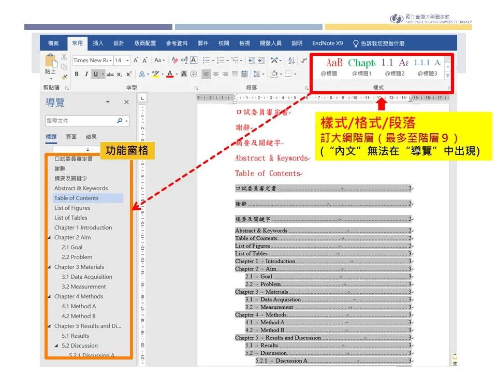Select the Strikethrough icon
The height and width of the screenshot is (373, 497).
click(111, 74)
